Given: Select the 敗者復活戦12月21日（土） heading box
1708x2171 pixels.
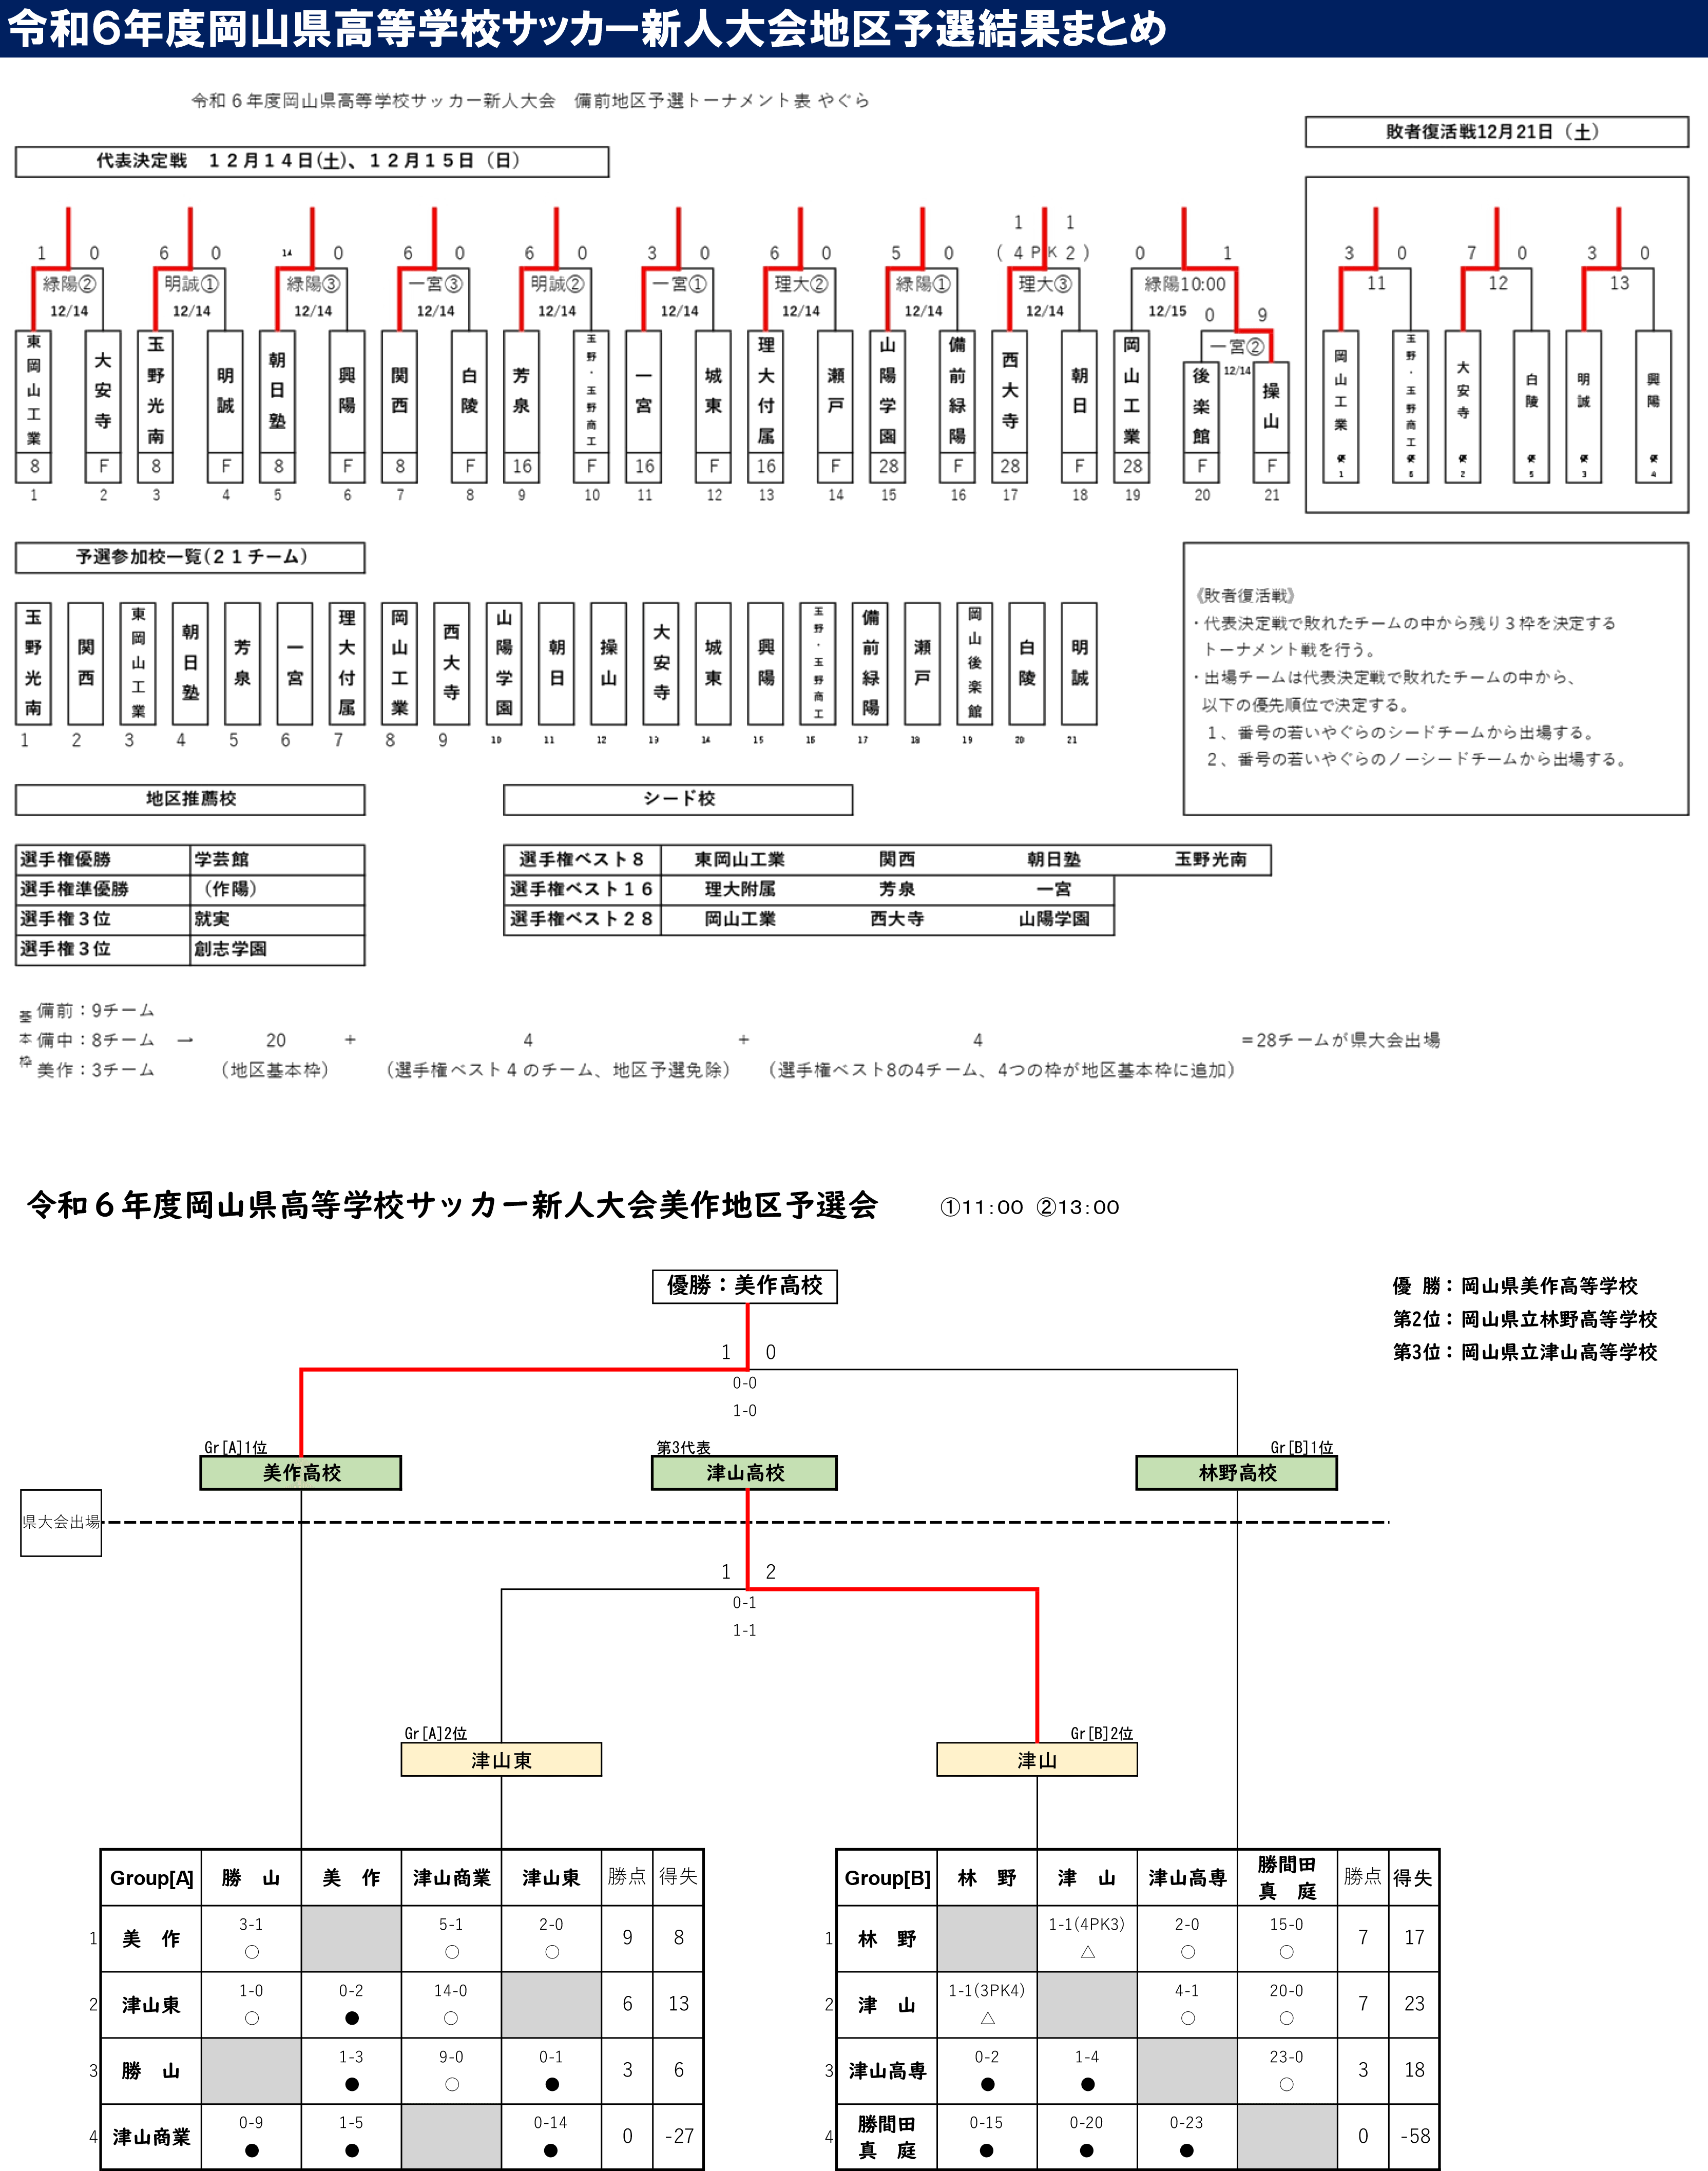Looking at the screenshot, I should click(x=1496, y=132).
